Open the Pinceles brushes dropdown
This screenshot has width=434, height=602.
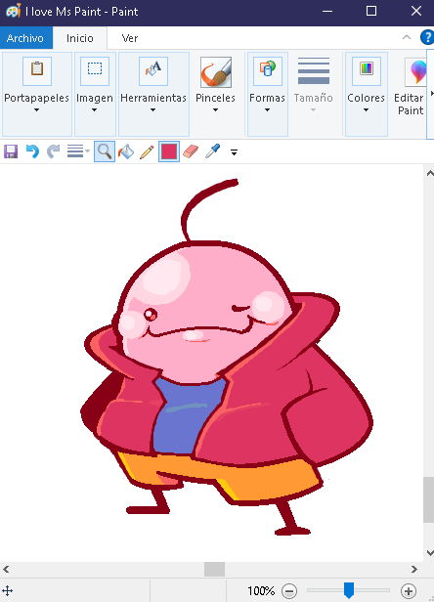(215, 94)
